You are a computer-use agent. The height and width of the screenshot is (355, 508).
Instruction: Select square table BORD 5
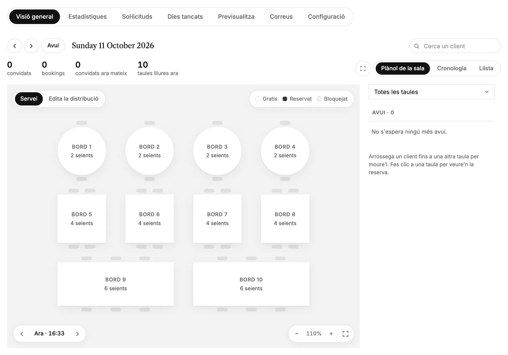[82, 219]
